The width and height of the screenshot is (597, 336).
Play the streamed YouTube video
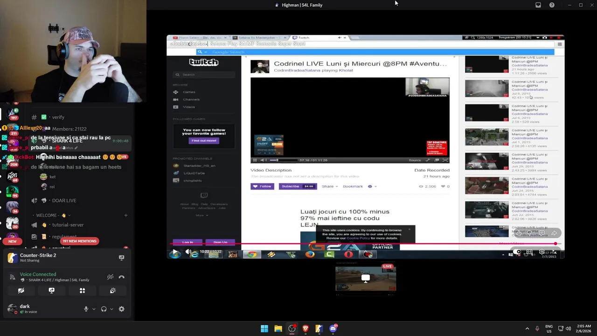(x=175, y=252)
